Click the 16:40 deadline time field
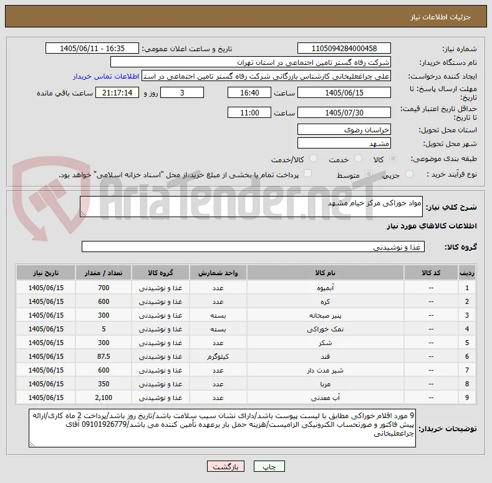This screenshot has height=483, width=492. tap(249, 92)
